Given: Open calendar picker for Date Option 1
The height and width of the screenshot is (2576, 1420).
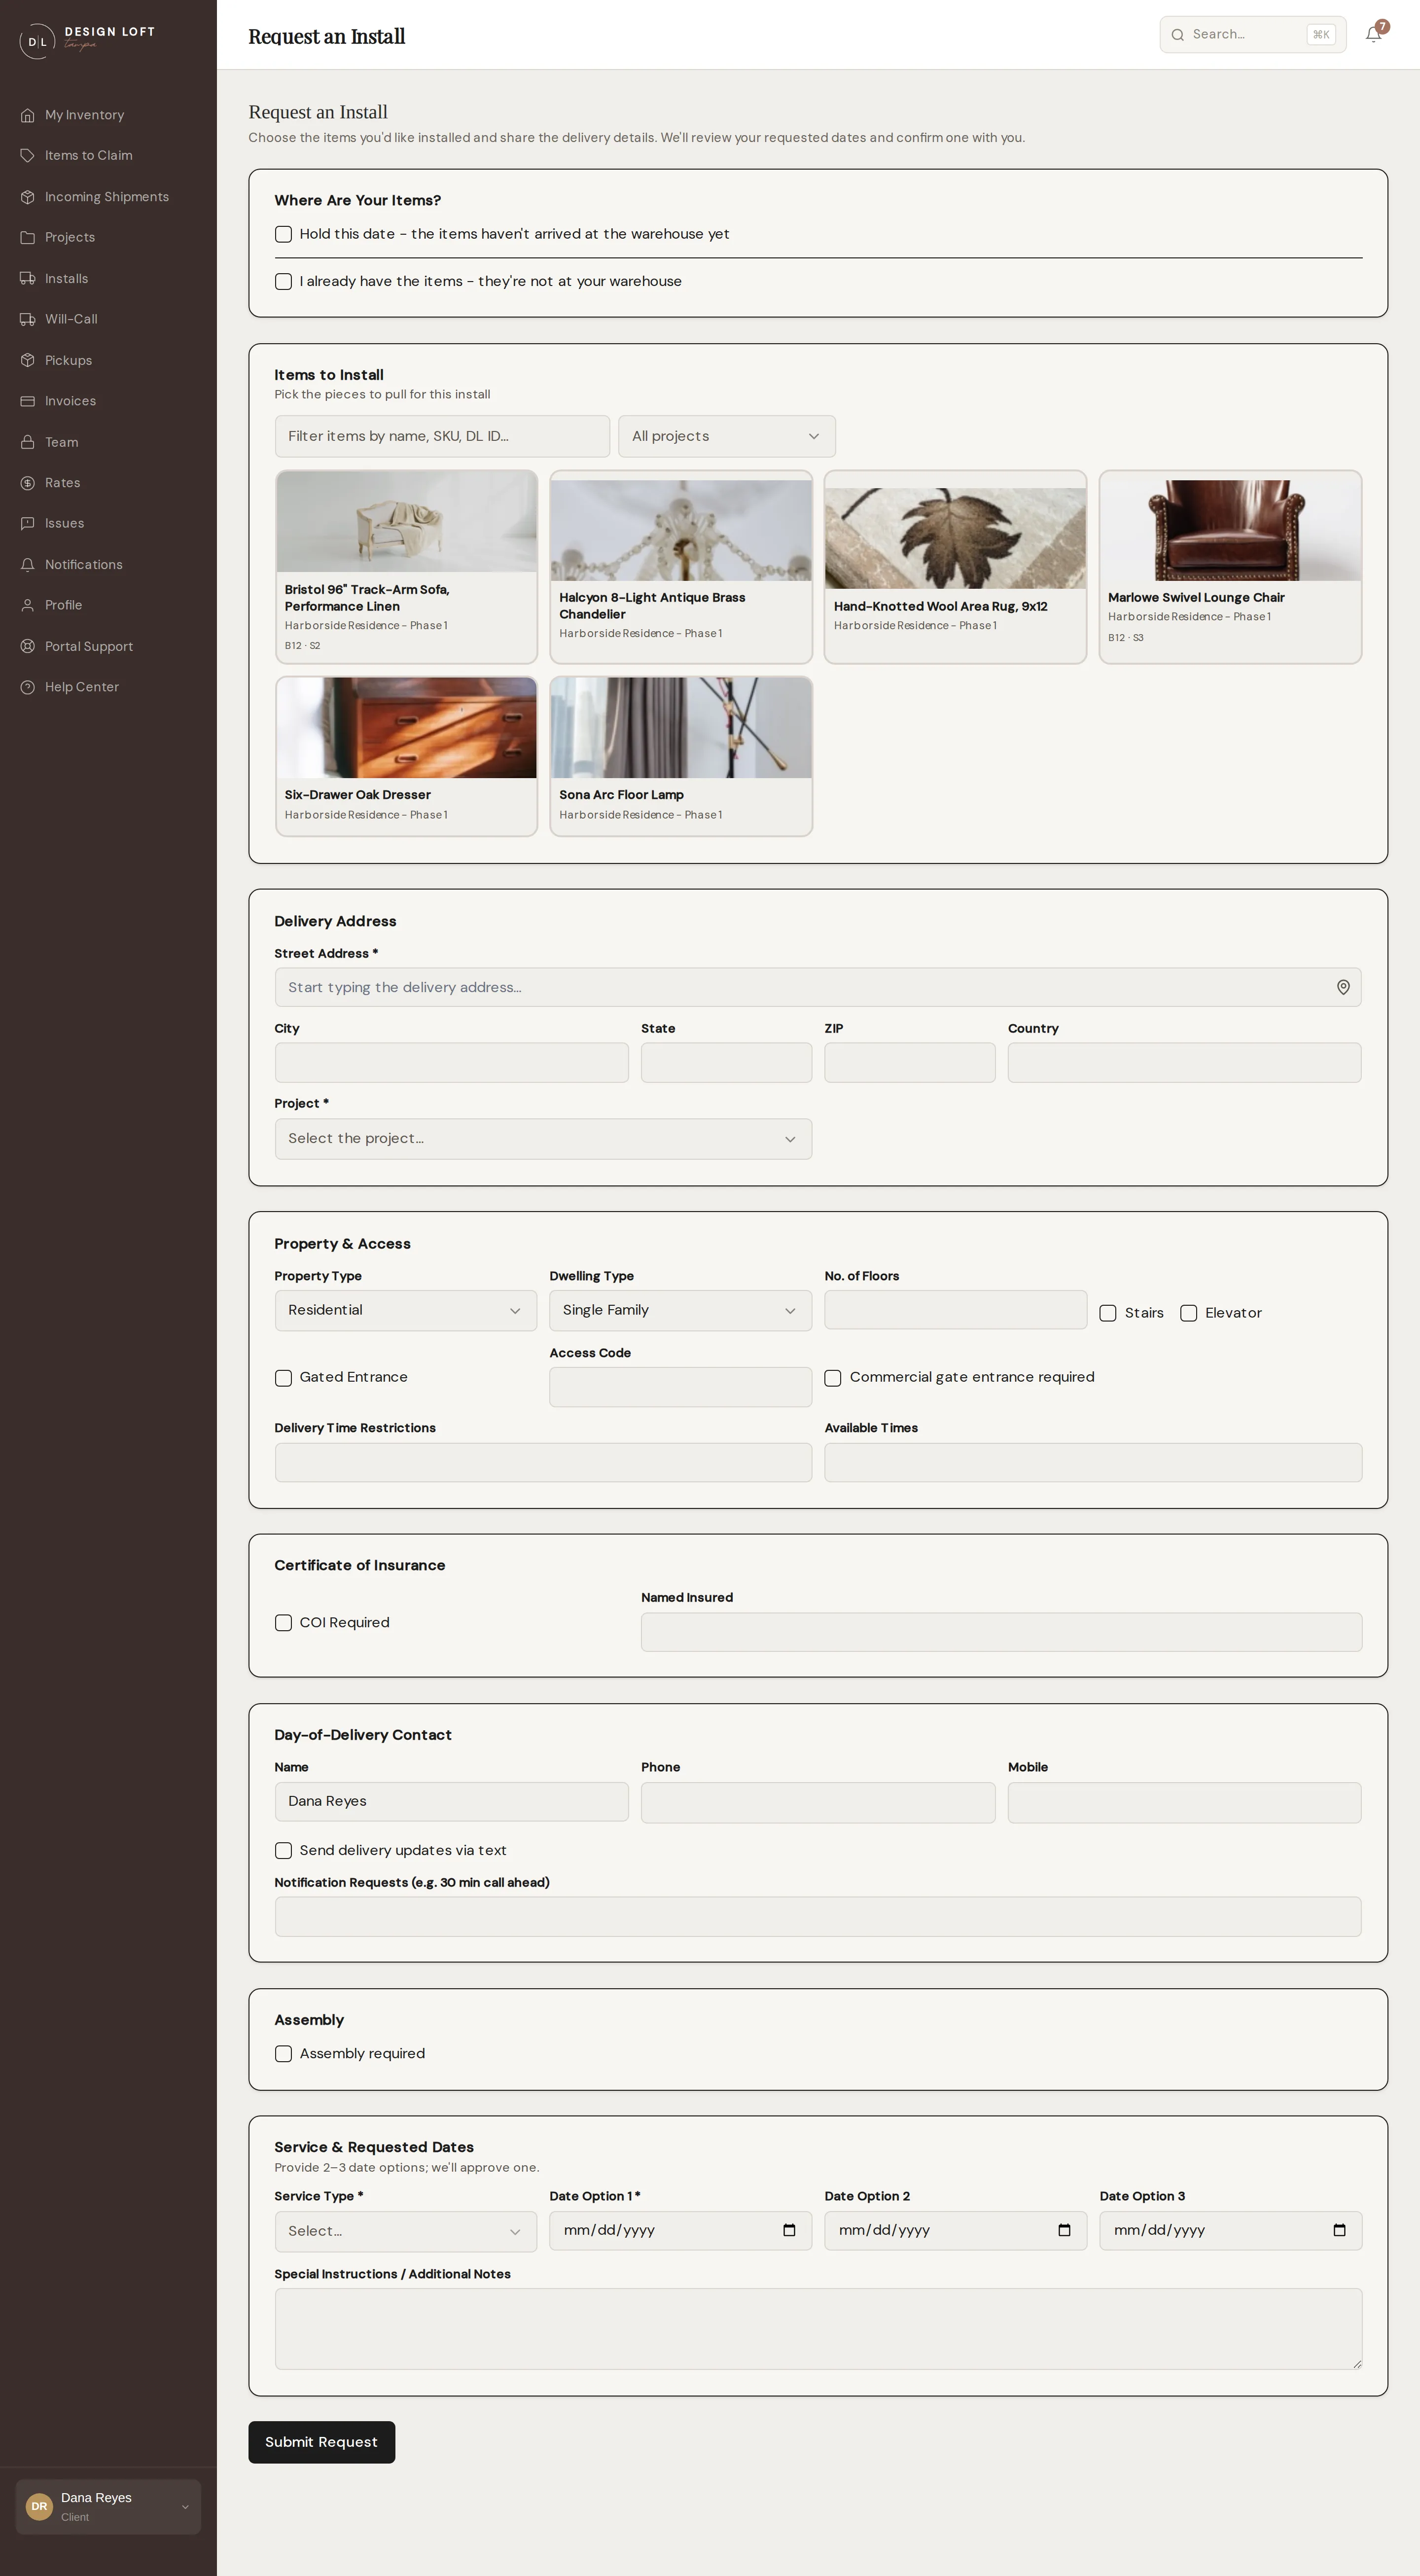Looking at the screenshot, I should coord(789,2230).
